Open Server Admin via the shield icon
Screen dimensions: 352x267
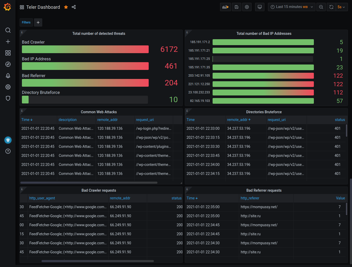tap(8, 98)
